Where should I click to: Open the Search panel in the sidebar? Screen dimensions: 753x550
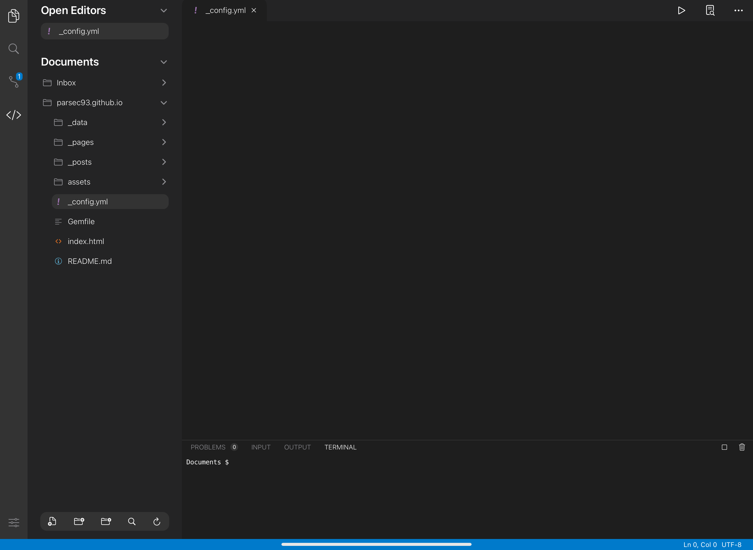click(13, 48)
